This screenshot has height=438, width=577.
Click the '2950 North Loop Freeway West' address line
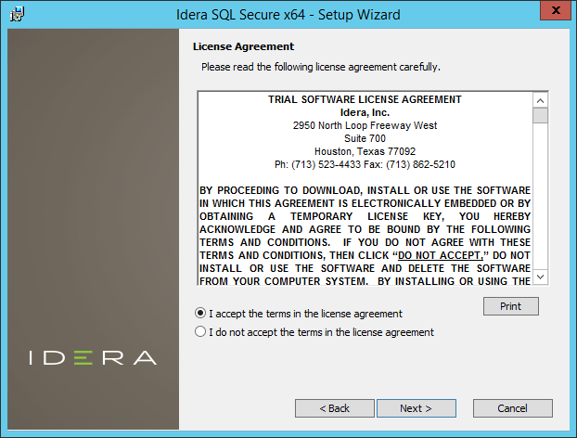[365, 125]
